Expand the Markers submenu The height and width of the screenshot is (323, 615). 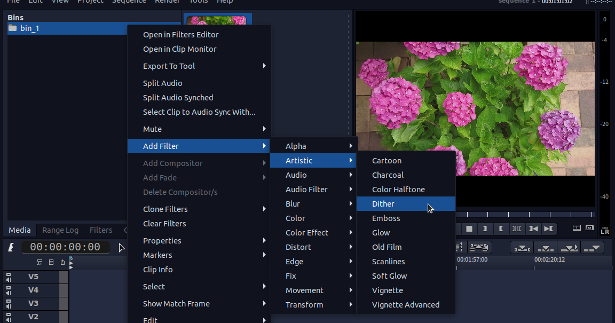point(199,255)
